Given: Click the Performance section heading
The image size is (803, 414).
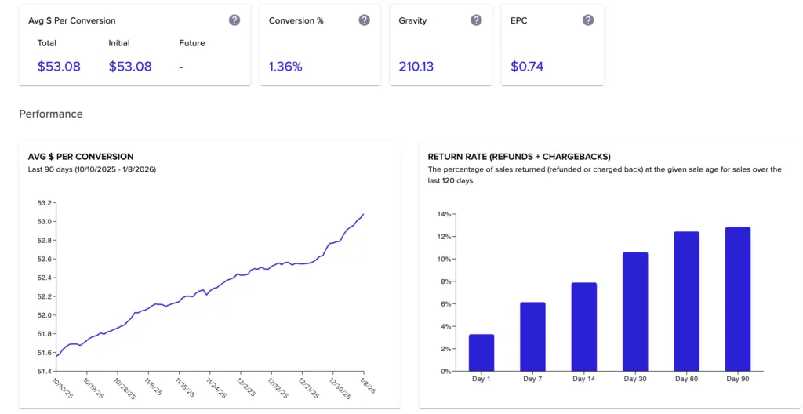Looking at the screenshot, I should pyautogui.click(x=51, y=114).
